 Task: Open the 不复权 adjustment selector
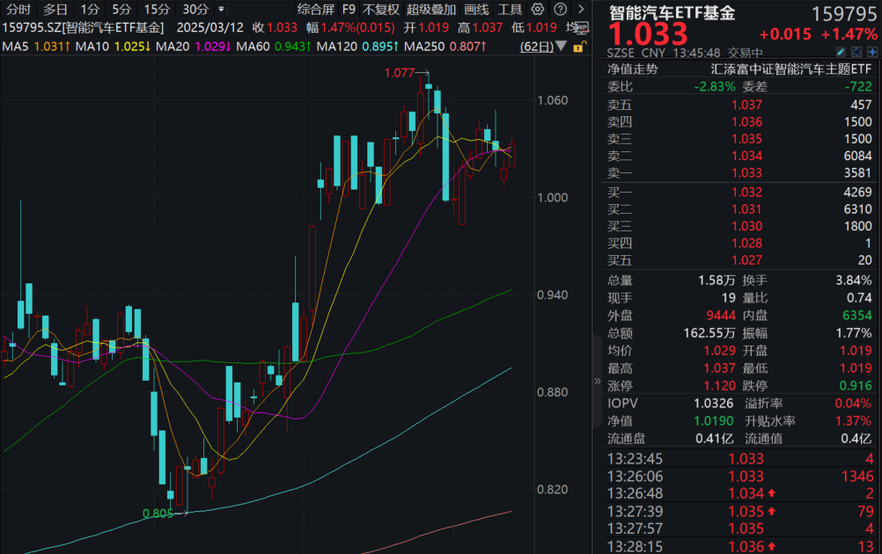click(x=380, y=10)
